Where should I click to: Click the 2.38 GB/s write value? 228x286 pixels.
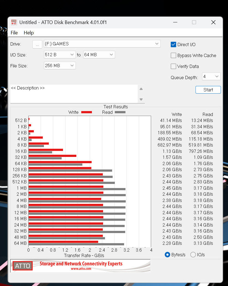pos(172,201)
